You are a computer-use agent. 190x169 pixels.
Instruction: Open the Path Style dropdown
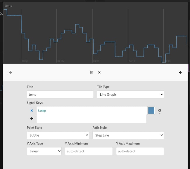128,135
